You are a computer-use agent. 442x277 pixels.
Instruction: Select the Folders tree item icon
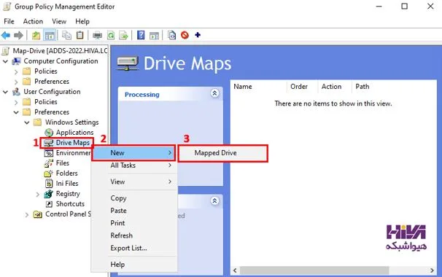[x=49, y=173]
